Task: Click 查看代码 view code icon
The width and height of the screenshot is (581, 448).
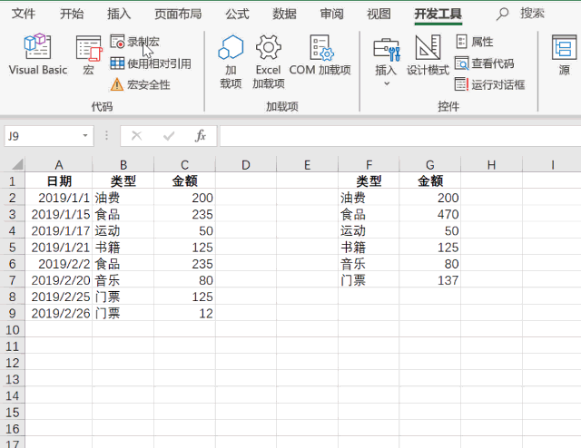Action: tap(484, 63)
